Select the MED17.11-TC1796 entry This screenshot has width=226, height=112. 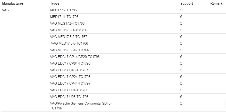[64, 17]
